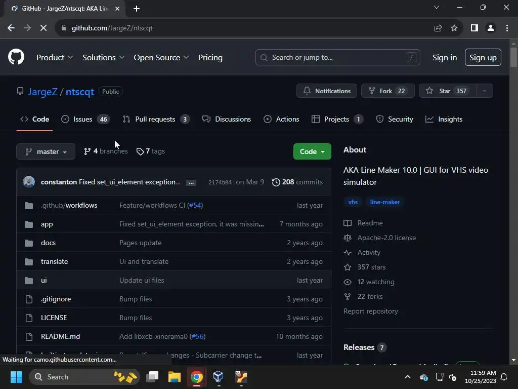Open the master branch selector
The height and width of the screenshot is (389, 518).
tap(46, 151)
